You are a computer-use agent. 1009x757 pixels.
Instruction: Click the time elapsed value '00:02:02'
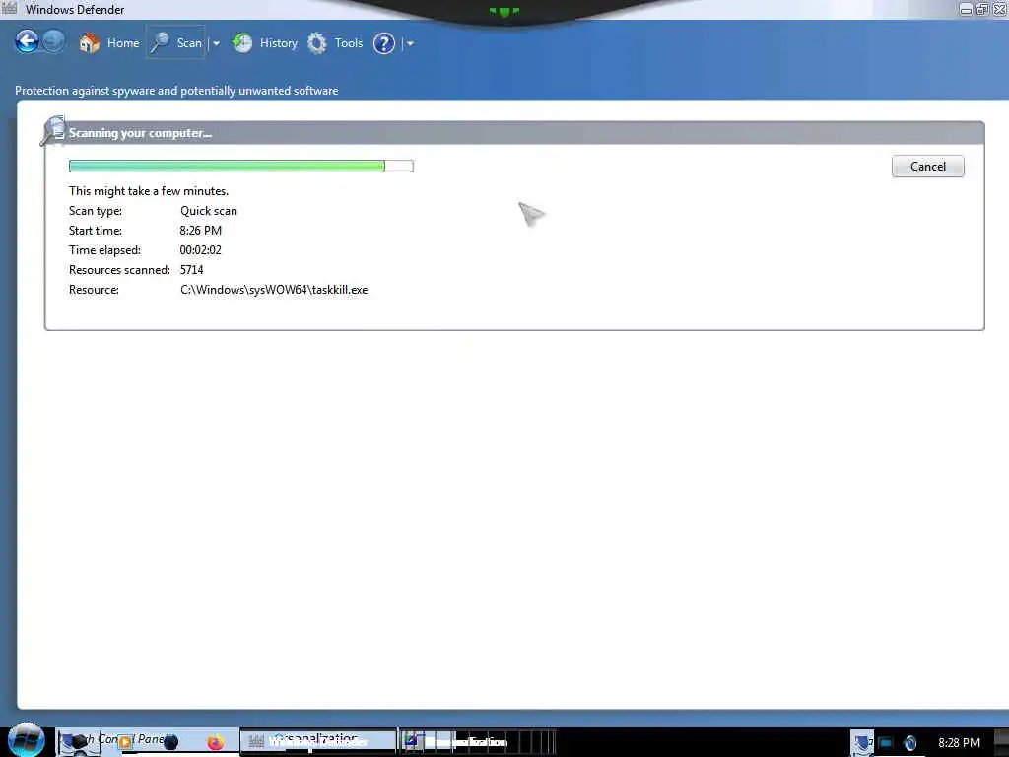coord(200,250)
